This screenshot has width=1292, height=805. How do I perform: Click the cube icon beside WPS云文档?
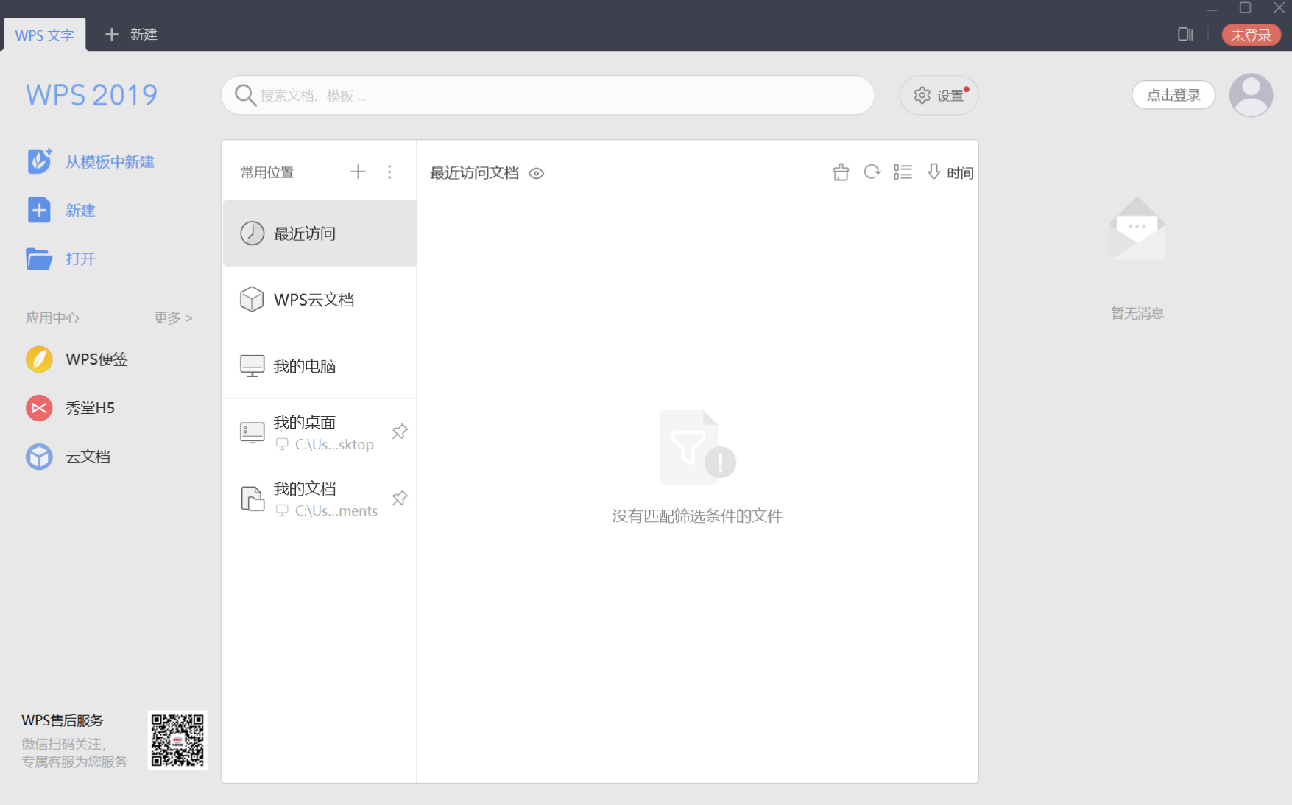252,300
